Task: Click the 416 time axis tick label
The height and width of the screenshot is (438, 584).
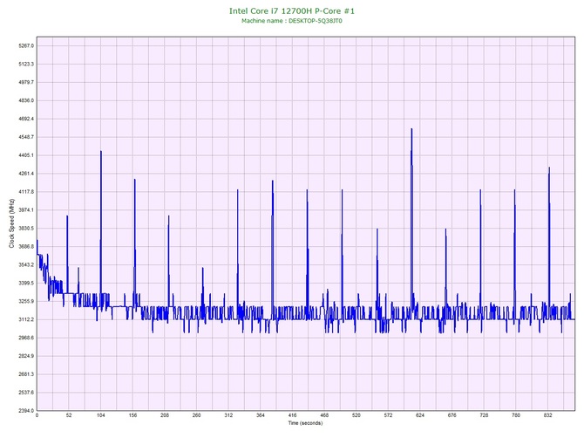Action: pyautogui.click(x=292, y=415)
